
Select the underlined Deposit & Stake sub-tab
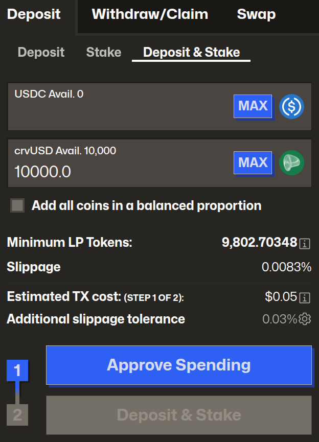coord(191,52)
